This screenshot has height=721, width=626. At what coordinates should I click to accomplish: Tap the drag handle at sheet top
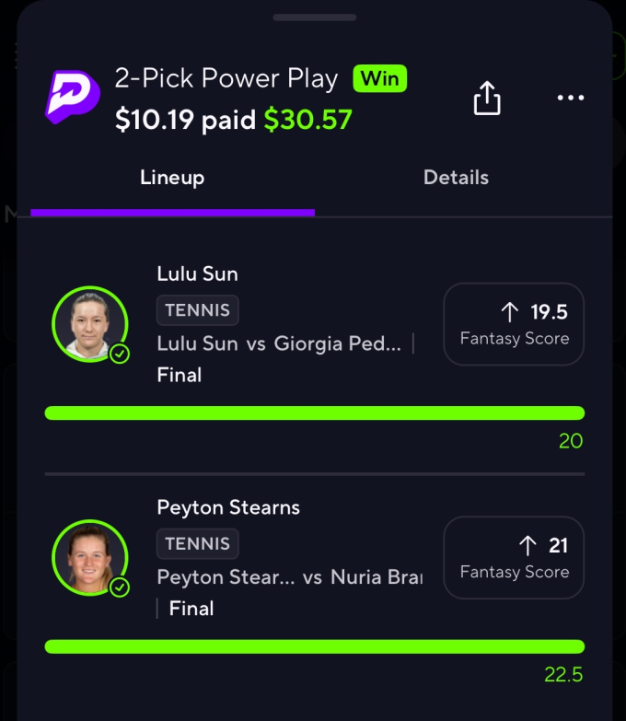[x=315, y=17]
